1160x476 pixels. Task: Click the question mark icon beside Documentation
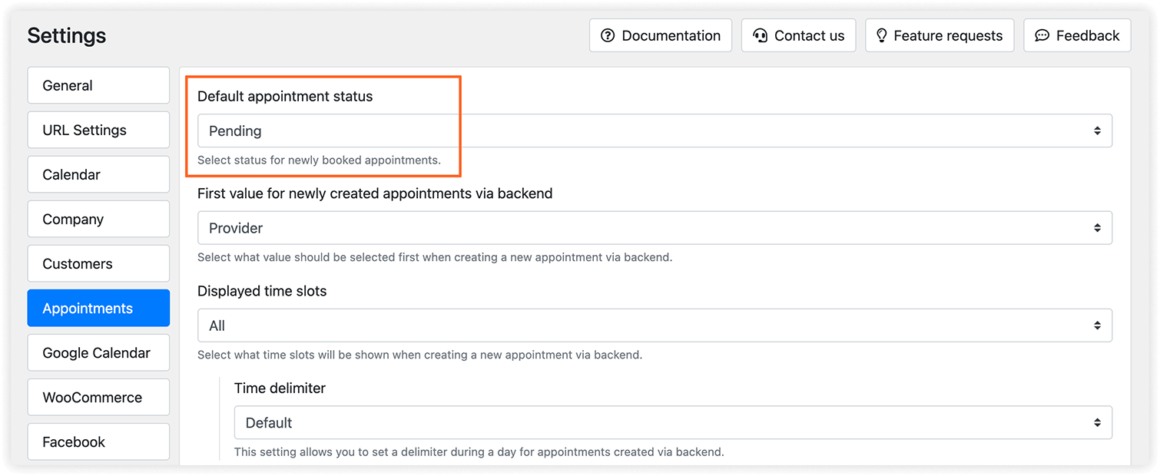(x=608, y=35)
